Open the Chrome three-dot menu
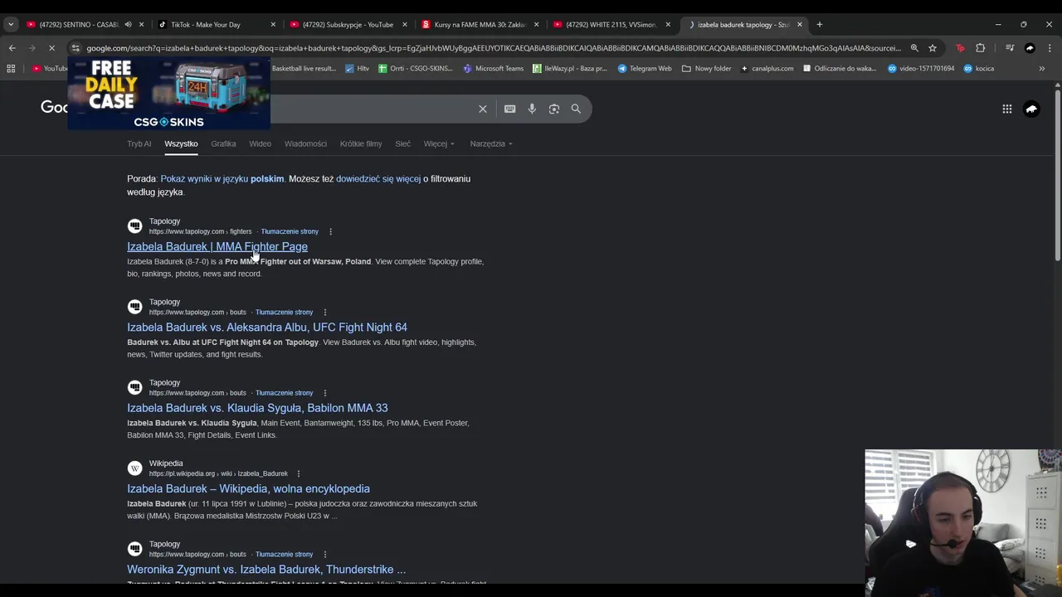The width and height of the screenshot is (1062, 597). click(x=1049, y=48)
